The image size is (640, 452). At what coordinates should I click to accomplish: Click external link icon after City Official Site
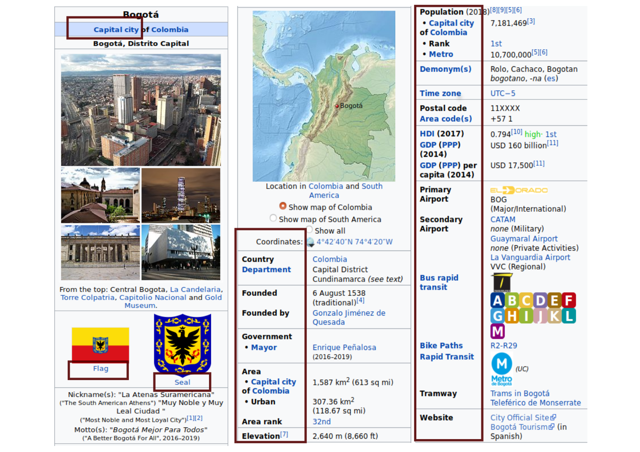coord(553,418)
